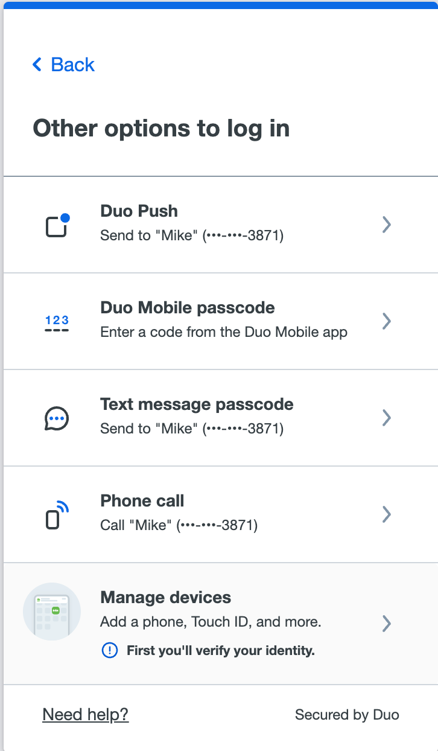Open the Text message passcode chevron
The height and width of the screenshot is (751, 438).
click(x=387, y=418)
